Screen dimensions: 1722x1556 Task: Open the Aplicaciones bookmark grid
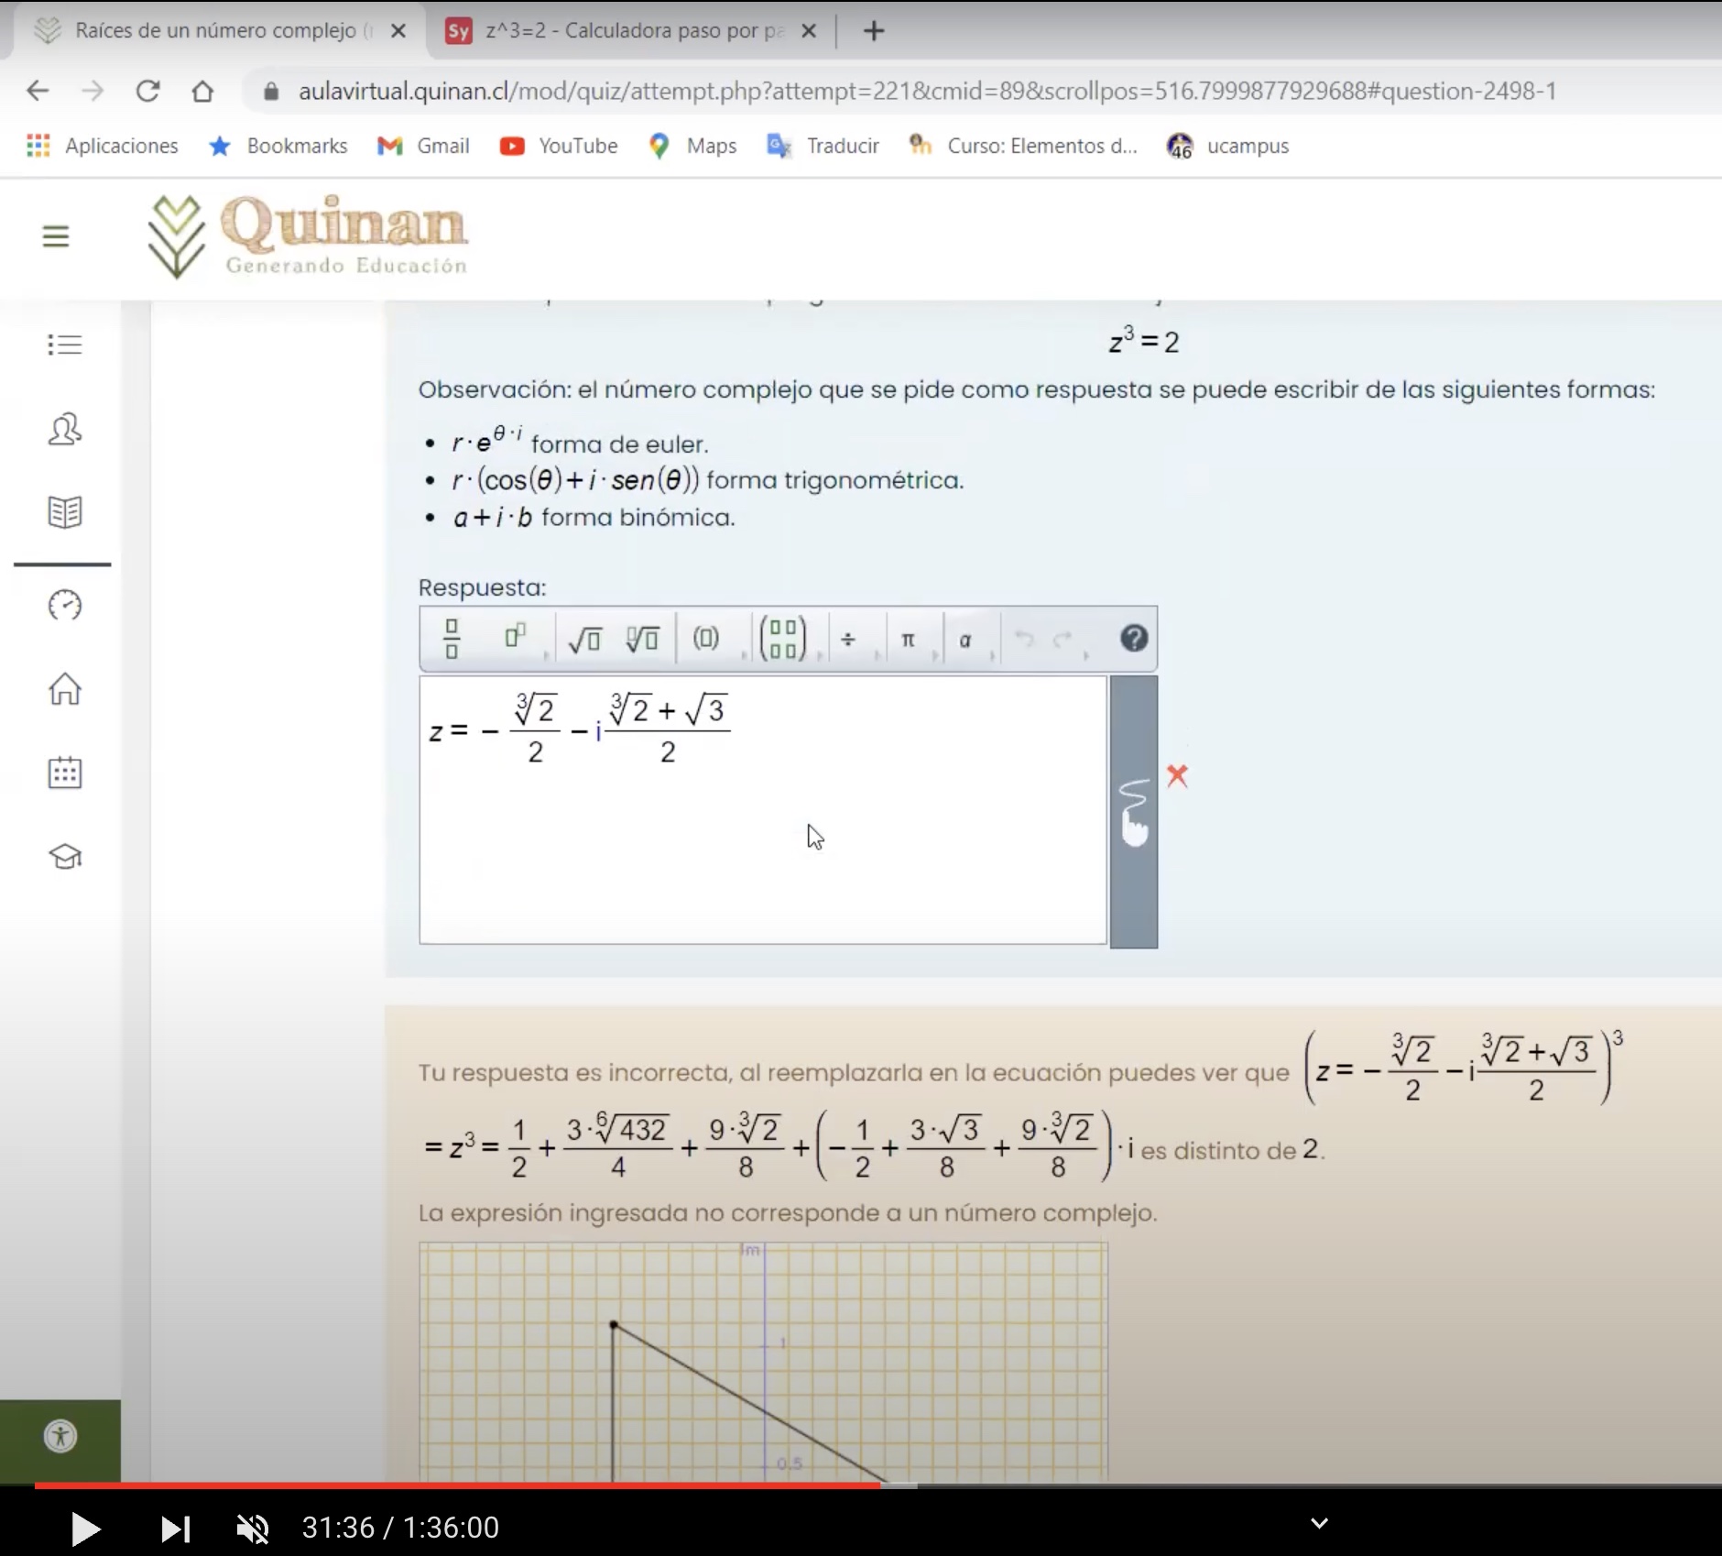(103, 146)
